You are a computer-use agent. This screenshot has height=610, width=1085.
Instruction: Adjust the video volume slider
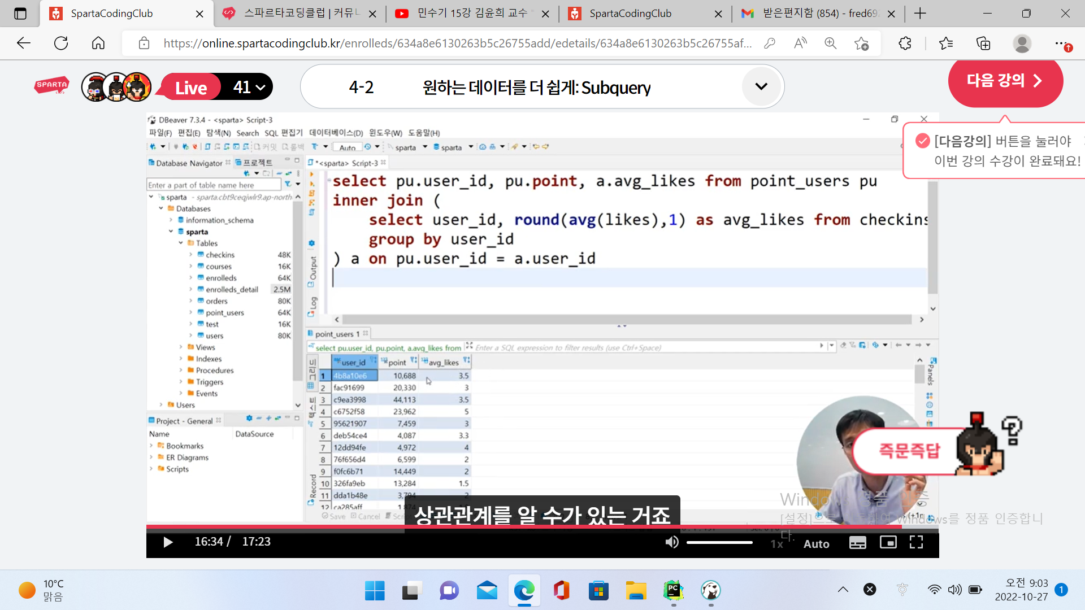[x=719, y=542]
